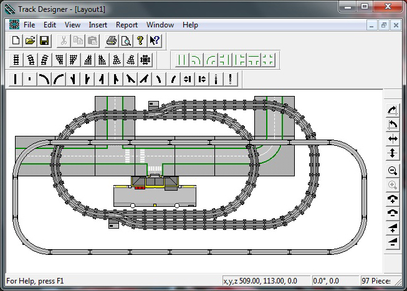Open Print Preview magnifier-page icon
This screenshot has height=291, width=407.
pyautogui.click(x=126, y=41)
